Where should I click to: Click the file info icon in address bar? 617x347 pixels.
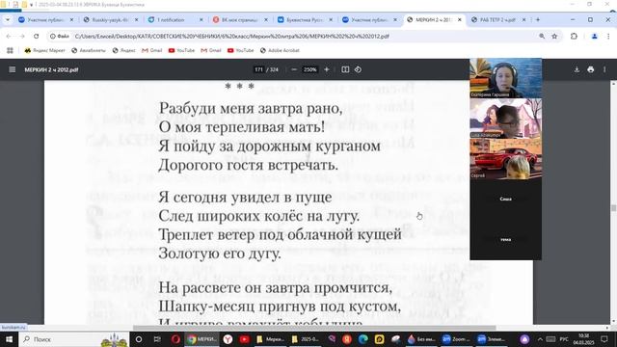[60, 37]
